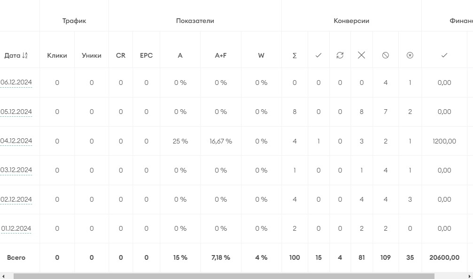Click the circled-x column icon
Screen dimensions: 473x279
[410, 55]
